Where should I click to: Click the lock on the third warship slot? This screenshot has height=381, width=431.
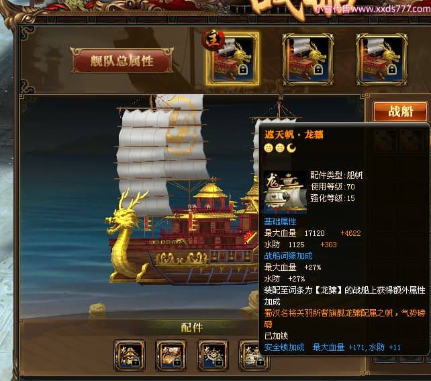(392, 70)
